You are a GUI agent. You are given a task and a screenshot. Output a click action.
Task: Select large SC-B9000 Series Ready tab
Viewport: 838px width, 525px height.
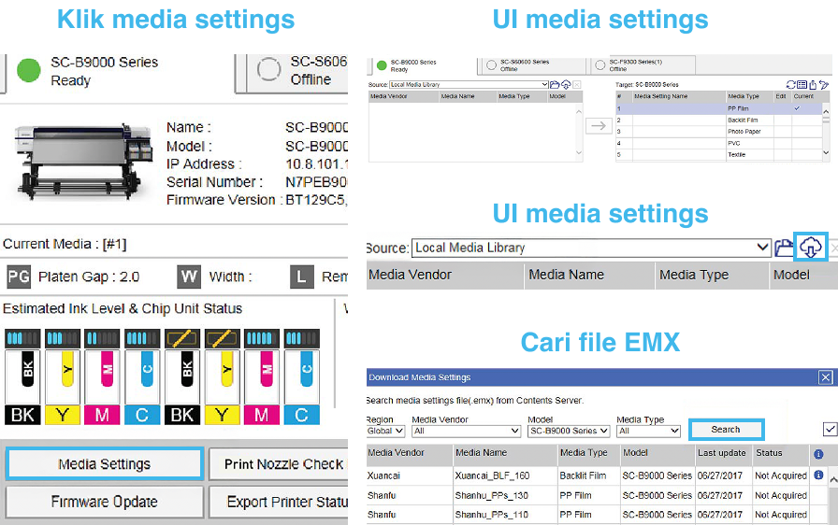click(121, 72)
